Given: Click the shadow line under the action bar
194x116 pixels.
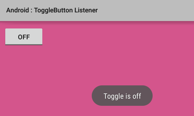Looking at the screenshot, I should coord(97,22).
